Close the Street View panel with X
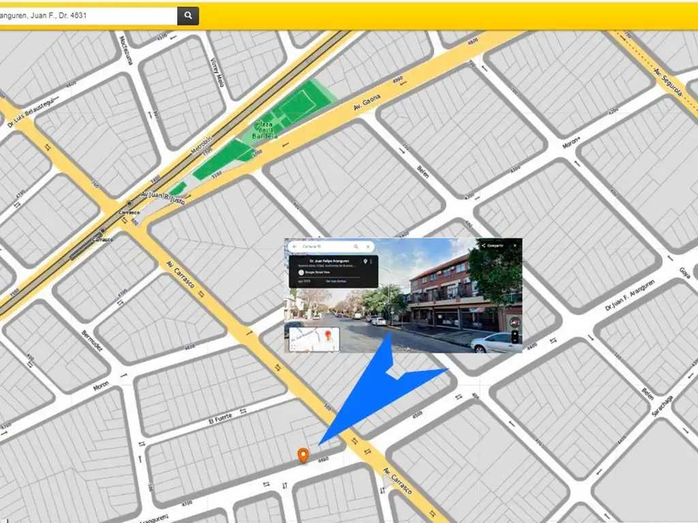Screen dimensions: 698x523 [515, 245]
